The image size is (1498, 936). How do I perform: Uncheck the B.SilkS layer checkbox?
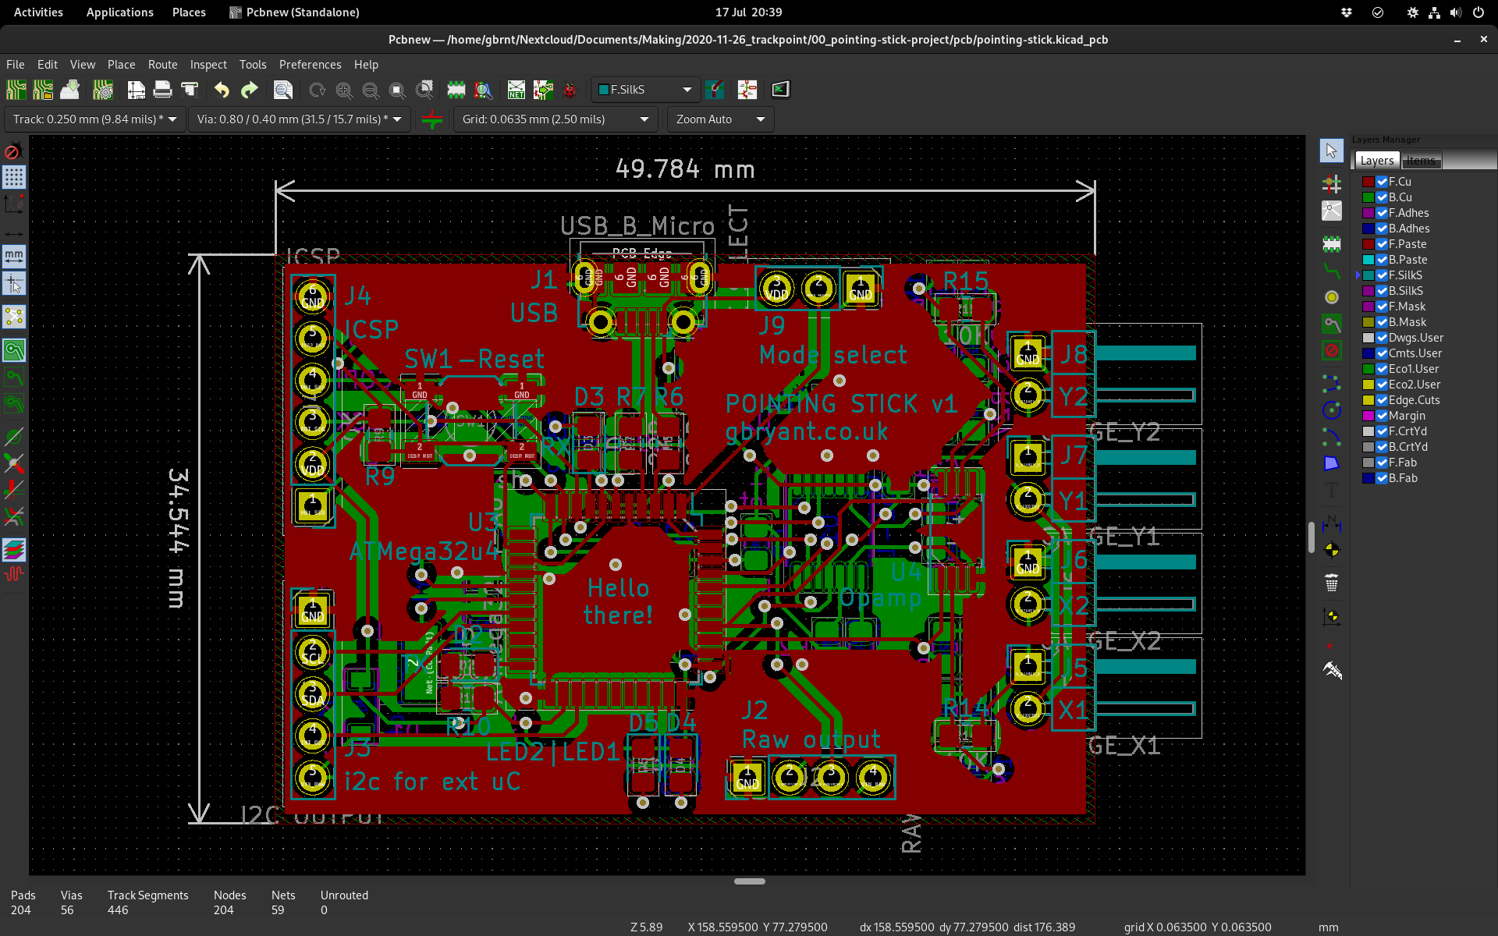tap(1382, 291)
